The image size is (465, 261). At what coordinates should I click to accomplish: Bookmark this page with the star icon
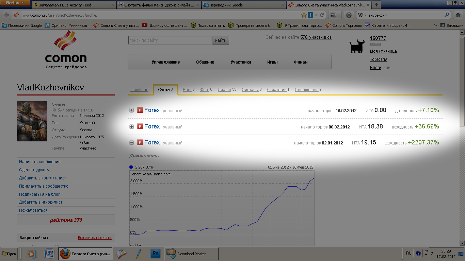coord(304,15)
